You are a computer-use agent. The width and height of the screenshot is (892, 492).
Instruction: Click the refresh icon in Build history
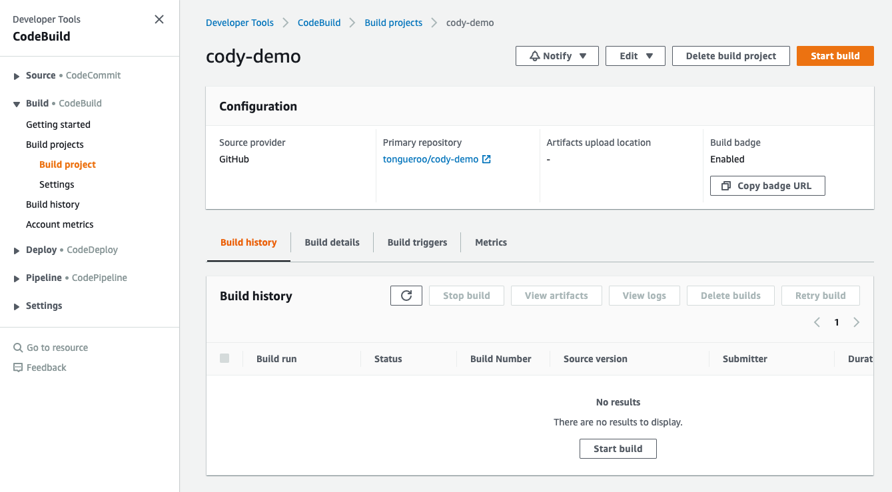pyautogui.click(x=406, y=296)
